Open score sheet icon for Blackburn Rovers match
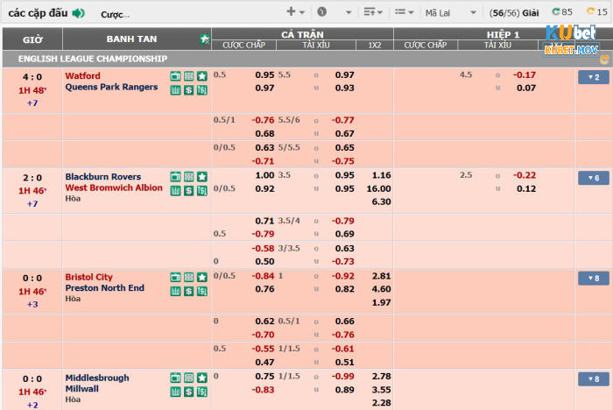Screen dimensions: 613x410 tap(202, 191)
